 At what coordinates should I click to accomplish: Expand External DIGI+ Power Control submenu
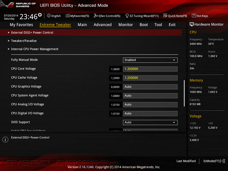coord(91,32)
